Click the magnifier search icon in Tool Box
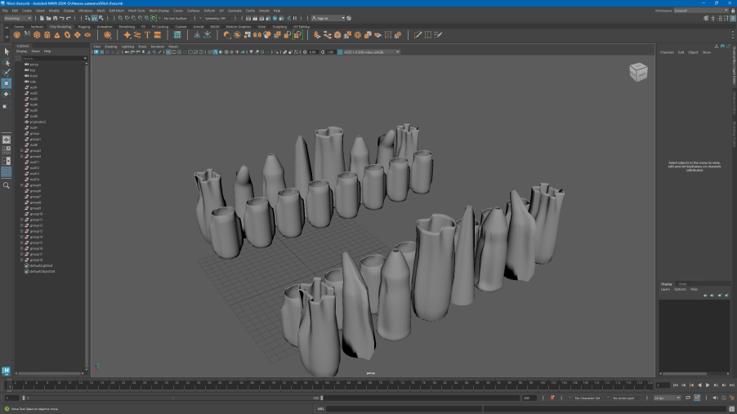The width and height of the screenshot is (737, 414). pos(6,185)
